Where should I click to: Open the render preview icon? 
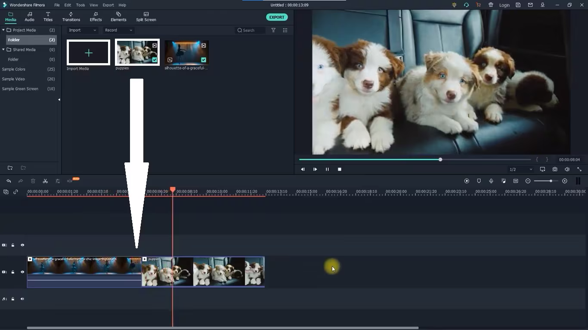[x=467, y=181]
